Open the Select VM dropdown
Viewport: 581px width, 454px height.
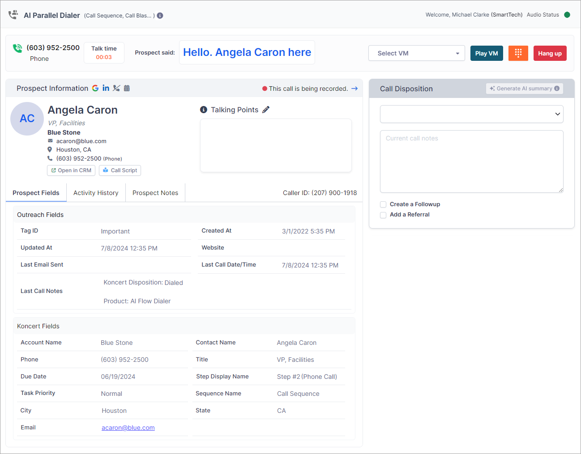point(416,53)
